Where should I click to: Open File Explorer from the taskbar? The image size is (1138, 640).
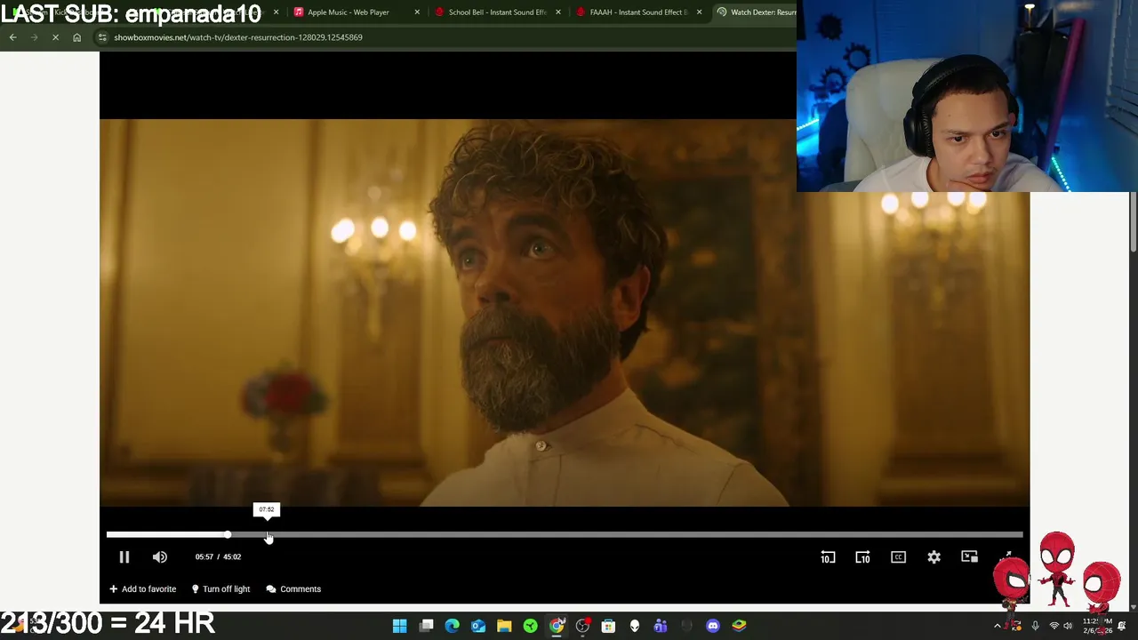click(504, 626)
